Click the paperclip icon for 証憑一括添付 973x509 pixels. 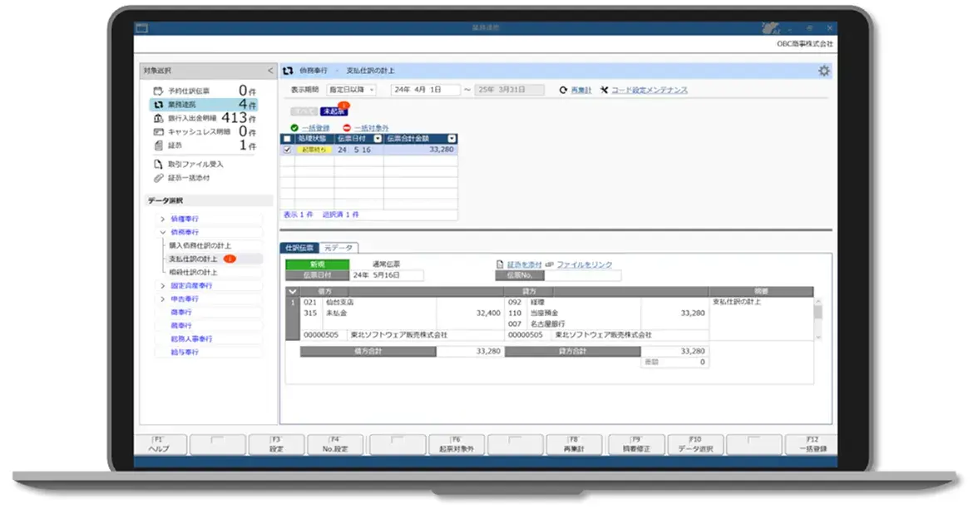pos(158,178)
